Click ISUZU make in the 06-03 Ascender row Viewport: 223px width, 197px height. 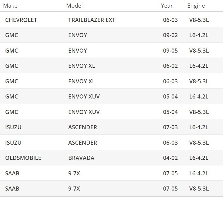click(x=13, y=143)
